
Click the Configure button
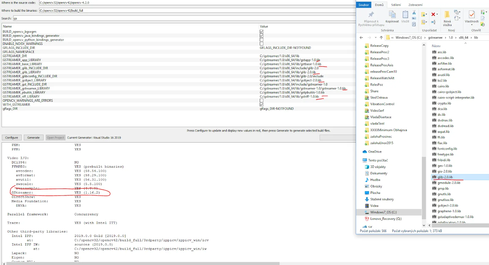coord(12,138)
